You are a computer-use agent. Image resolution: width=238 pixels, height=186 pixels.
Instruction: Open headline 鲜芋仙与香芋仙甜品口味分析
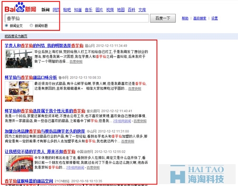point(31,78)
